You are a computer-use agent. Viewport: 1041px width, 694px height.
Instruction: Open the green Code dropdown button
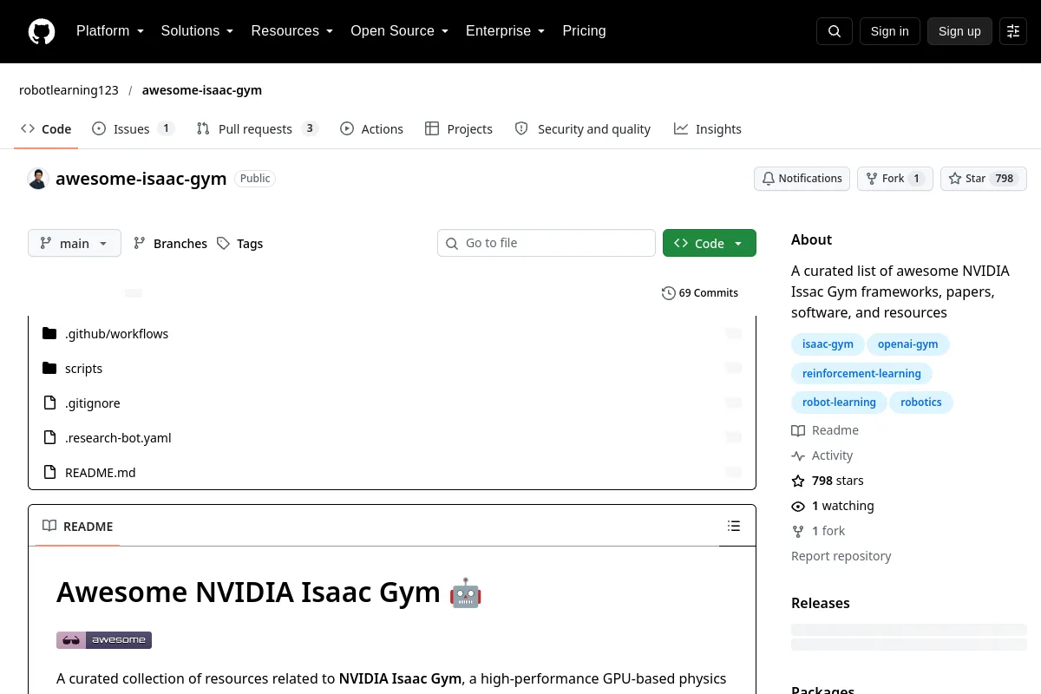pos(710,243)
